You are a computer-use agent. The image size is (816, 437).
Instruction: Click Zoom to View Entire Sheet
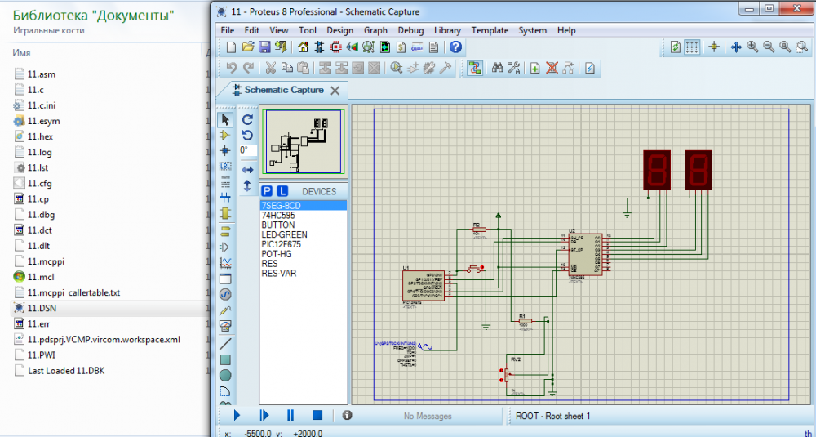[x=785, y=47]
